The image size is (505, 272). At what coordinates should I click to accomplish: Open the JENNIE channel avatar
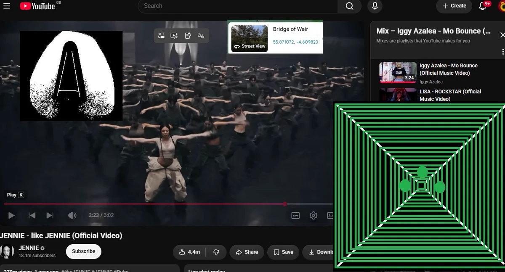(7, 251)
